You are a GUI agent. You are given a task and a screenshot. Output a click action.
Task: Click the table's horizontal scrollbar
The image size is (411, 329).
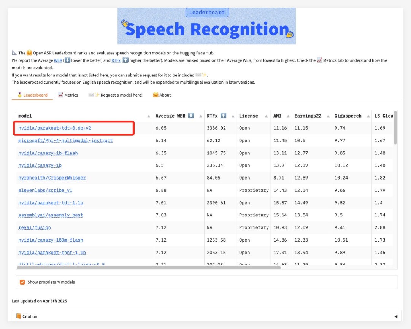tap(149, 268)
